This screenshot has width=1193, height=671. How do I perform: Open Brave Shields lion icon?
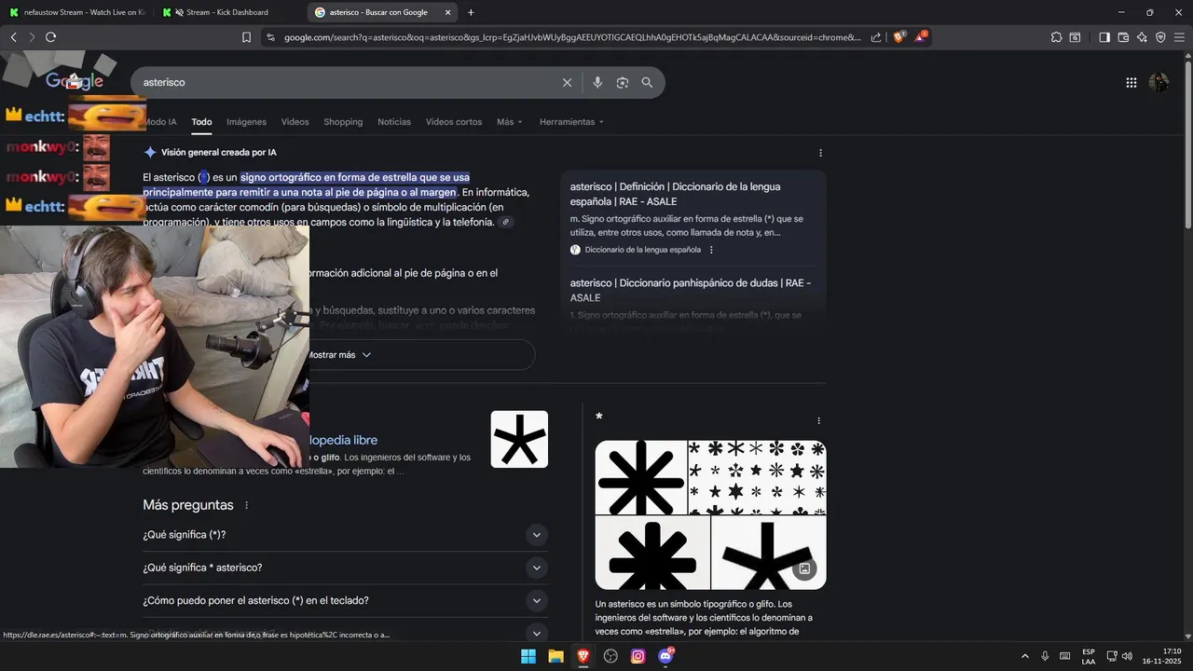pos(899,37)
